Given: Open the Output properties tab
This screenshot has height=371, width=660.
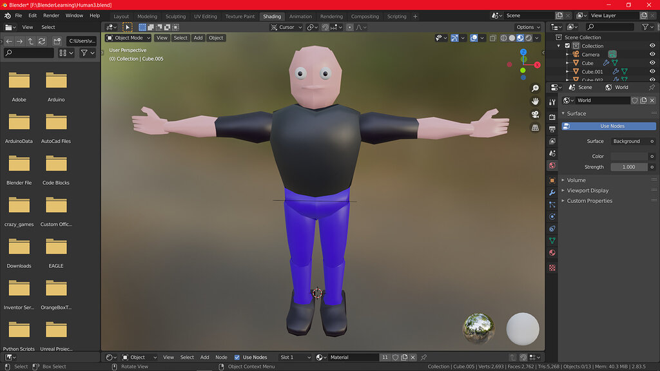Looking at the screenshot, I should click(552, 129).
